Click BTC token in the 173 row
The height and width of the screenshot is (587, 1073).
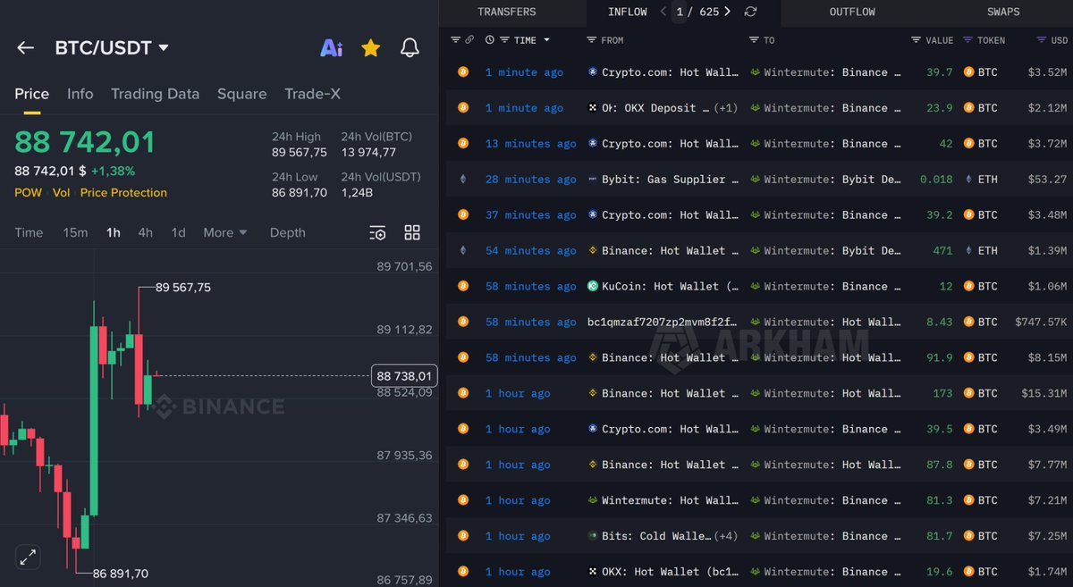pos(981,393)
